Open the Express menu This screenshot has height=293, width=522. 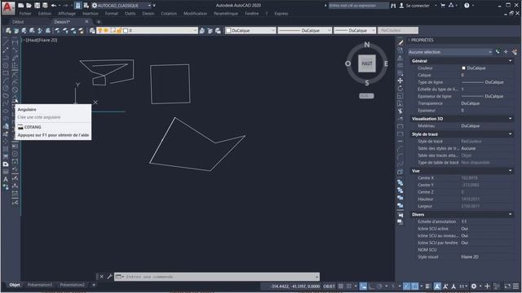click(x=281, y=14)
